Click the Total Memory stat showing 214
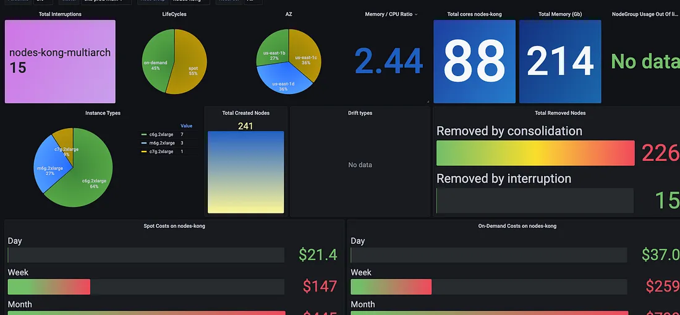Image resolution: width=680 pixels, height=315 pixels. [560, 62]
